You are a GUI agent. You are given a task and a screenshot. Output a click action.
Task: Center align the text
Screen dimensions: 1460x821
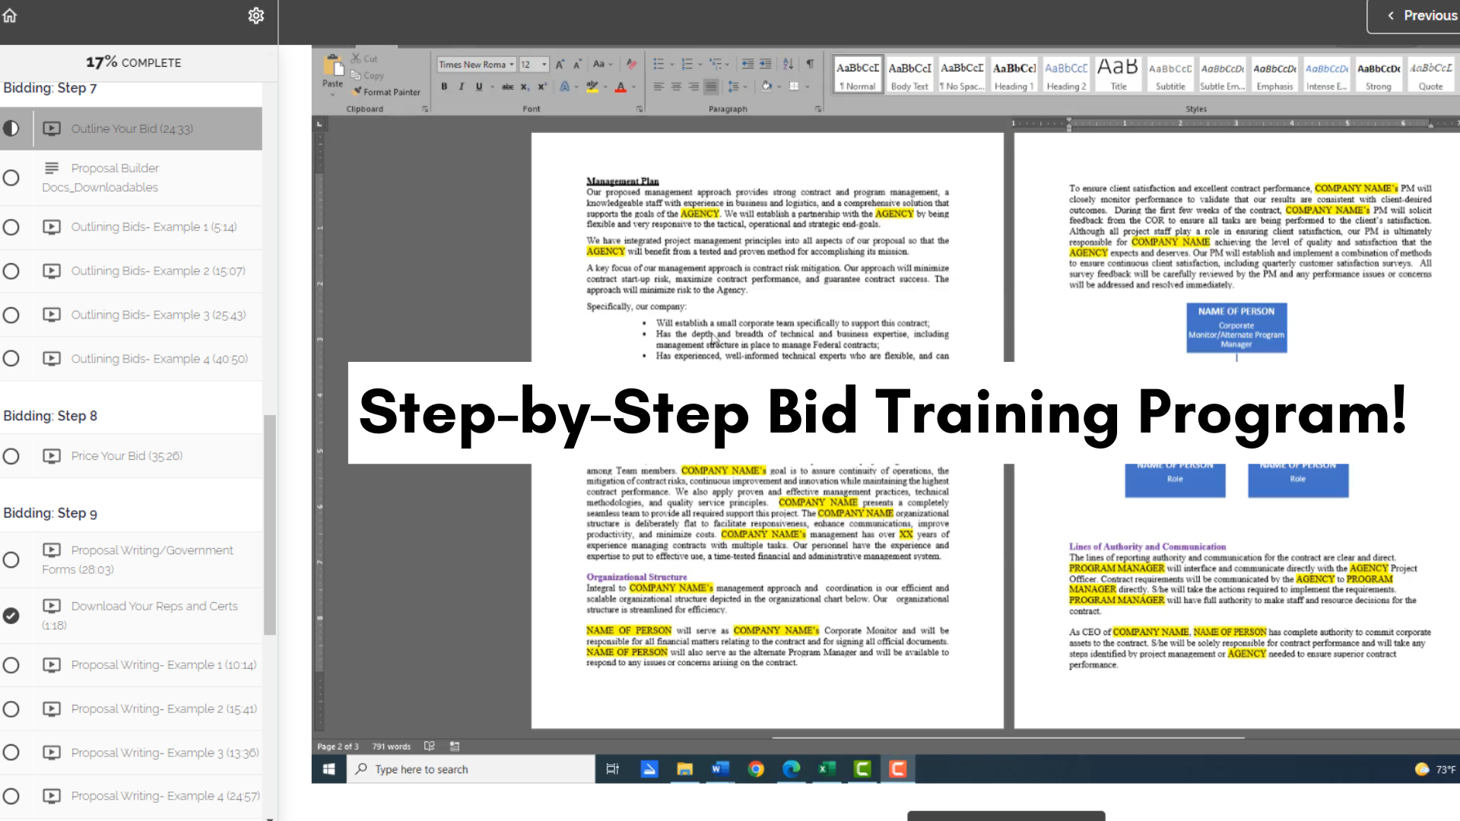[676, 87]
